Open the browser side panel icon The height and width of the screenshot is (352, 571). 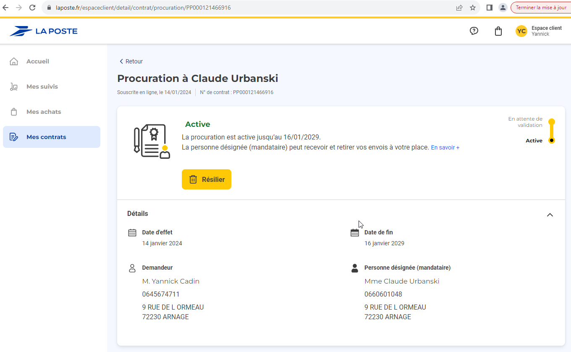tap(489, 8)
